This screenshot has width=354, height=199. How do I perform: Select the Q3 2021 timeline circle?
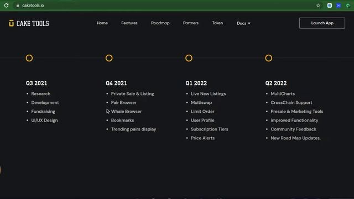(x=29, y=58)
